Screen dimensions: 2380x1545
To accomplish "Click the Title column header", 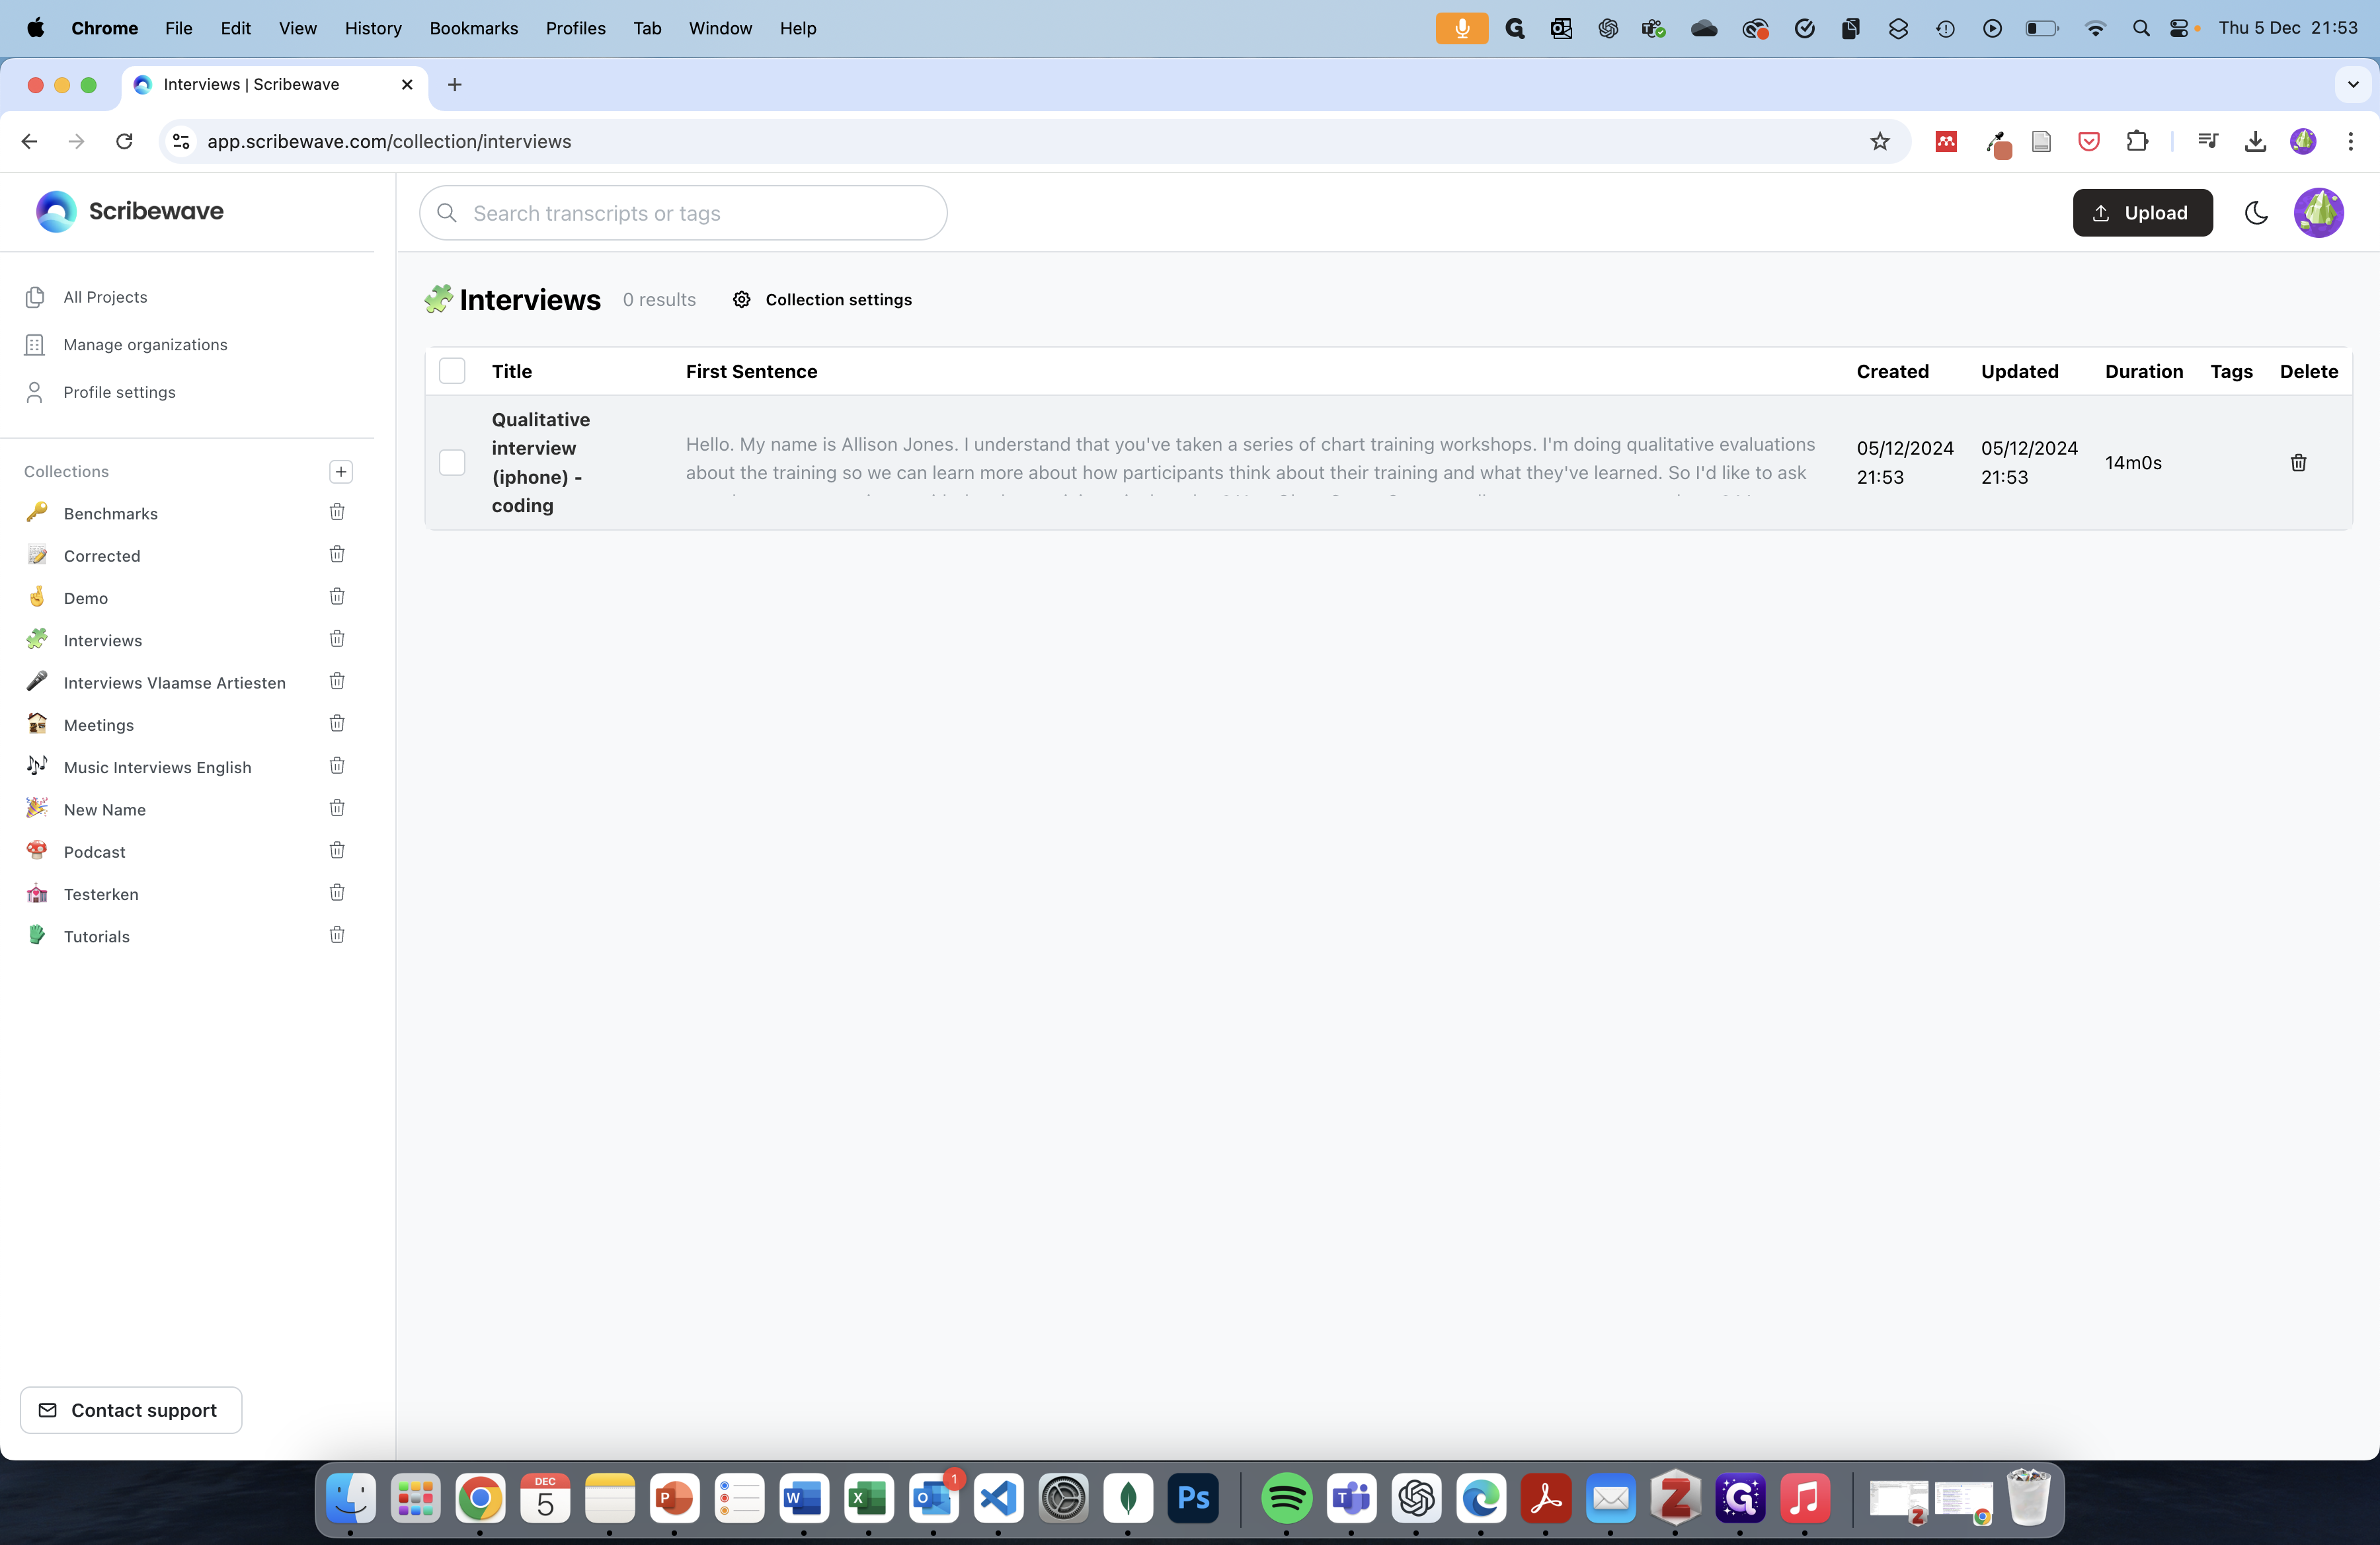I will 512,372.
